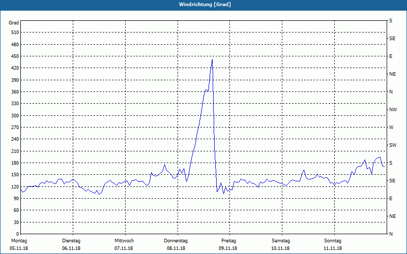Click the 'Dienstag' day label

tap(71, 241)
